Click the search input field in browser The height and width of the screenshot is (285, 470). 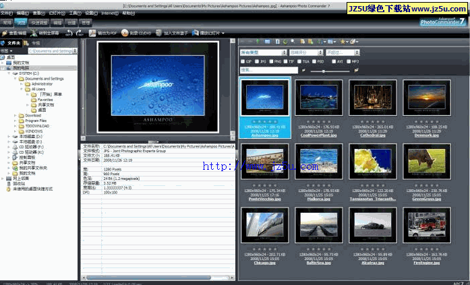click(269, 70)
